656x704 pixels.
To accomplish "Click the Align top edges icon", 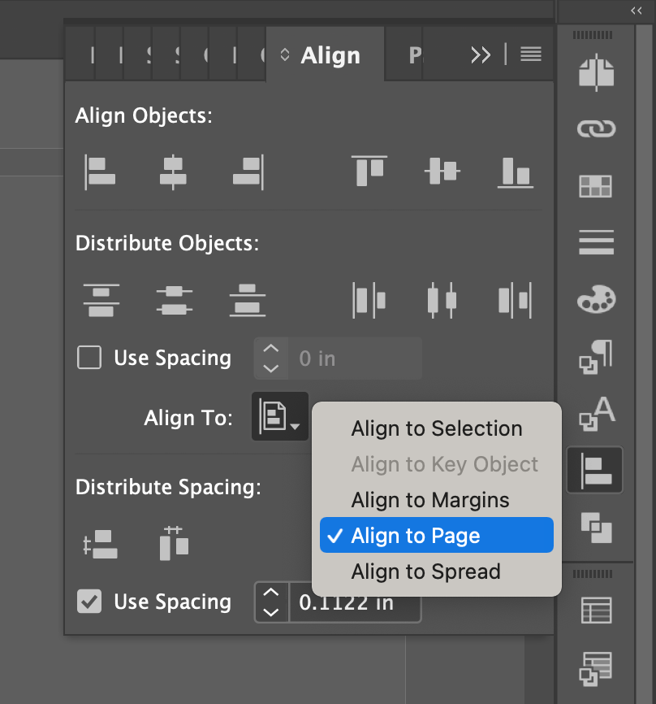I will pyautogui.click(x=369, y=172).
